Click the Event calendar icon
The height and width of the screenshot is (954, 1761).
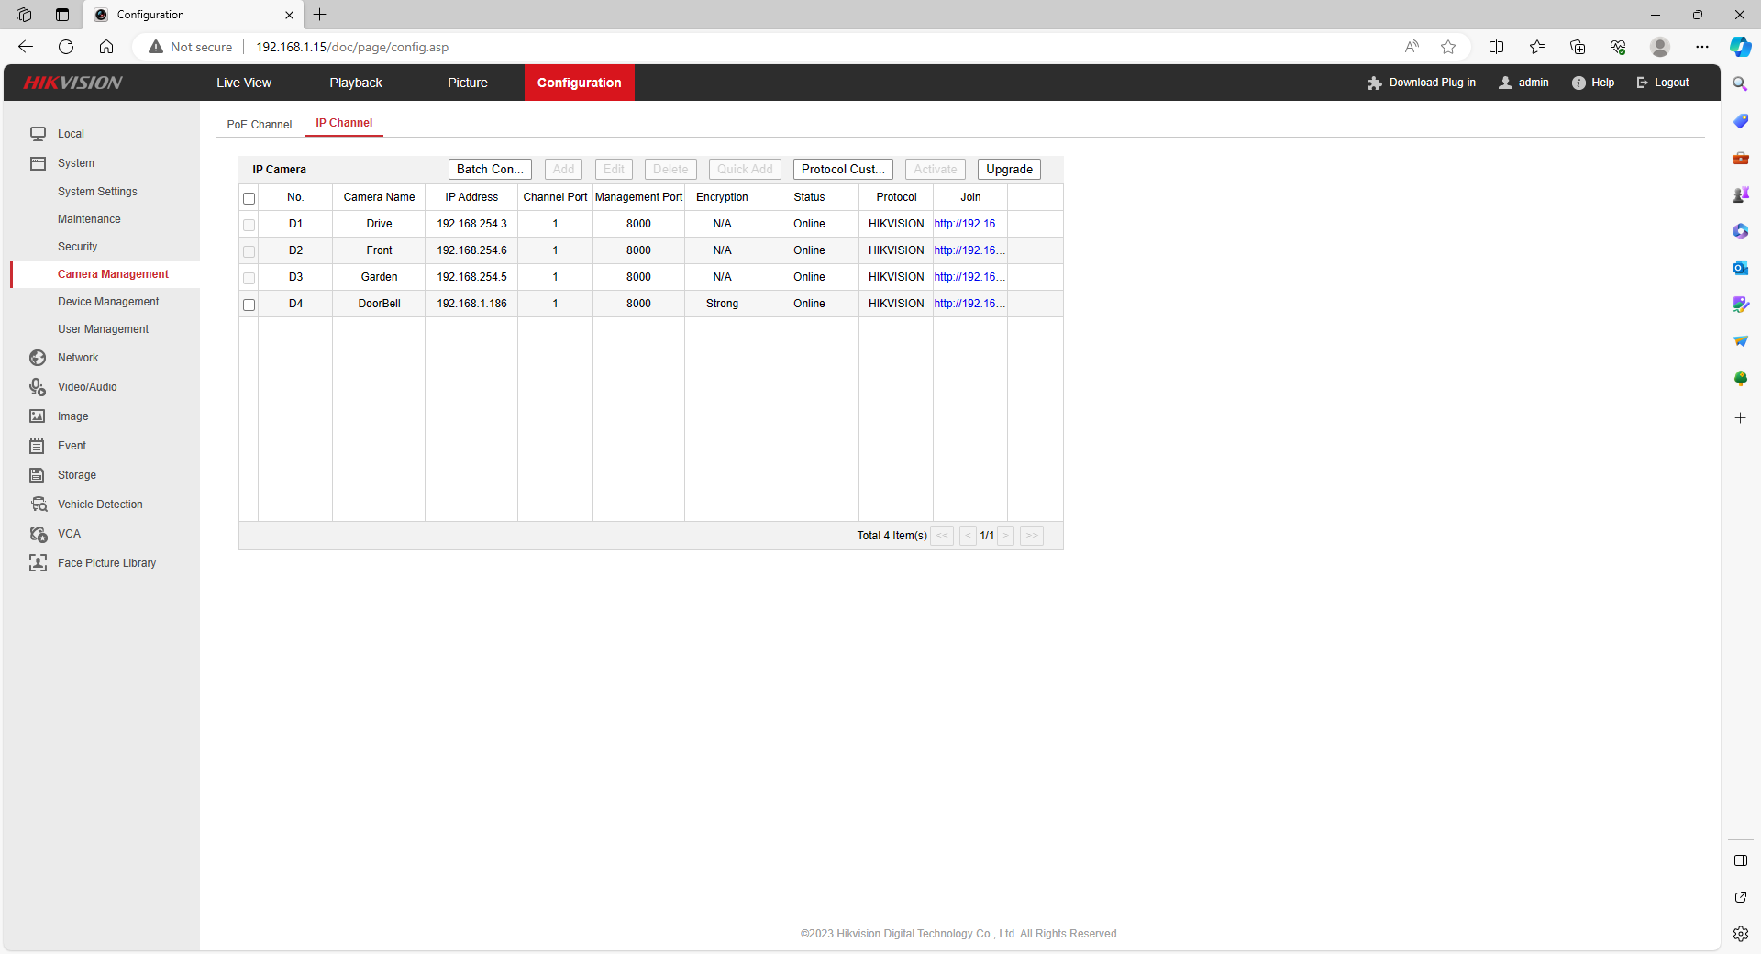point(38,446)
